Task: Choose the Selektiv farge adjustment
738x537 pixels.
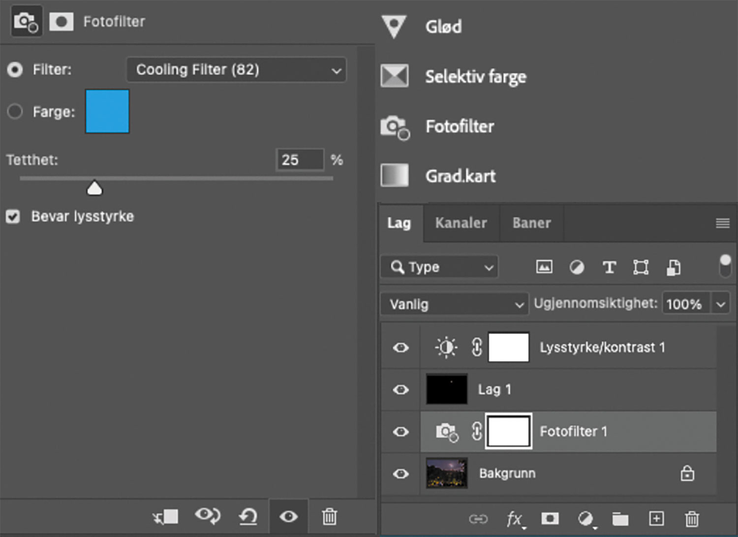Action: [475, 76]
